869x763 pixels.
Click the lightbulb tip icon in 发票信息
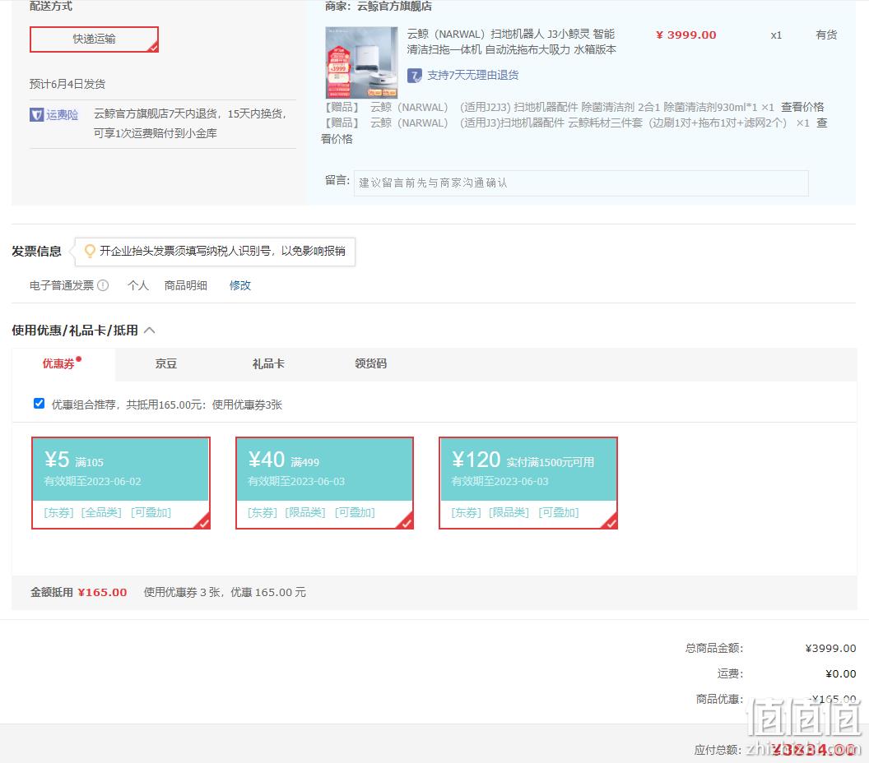89,252
